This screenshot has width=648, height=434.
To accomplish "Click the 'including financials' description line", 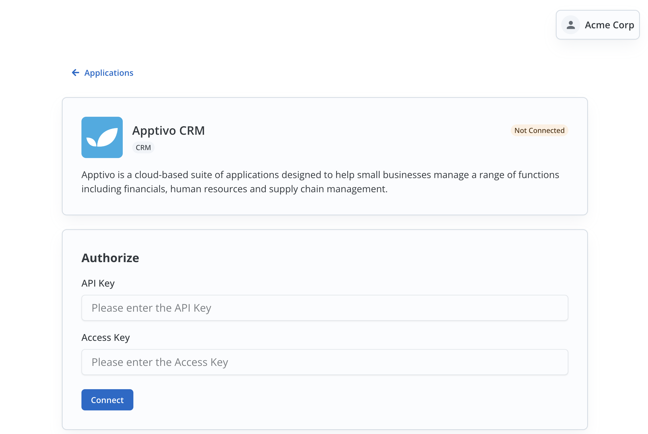I will (234, 189).
